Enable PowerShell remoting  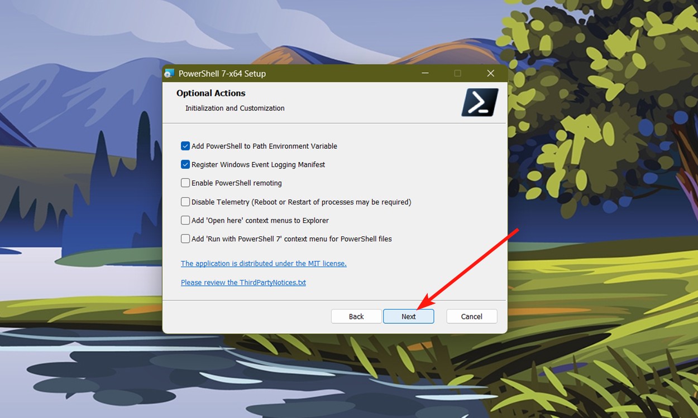185,183
